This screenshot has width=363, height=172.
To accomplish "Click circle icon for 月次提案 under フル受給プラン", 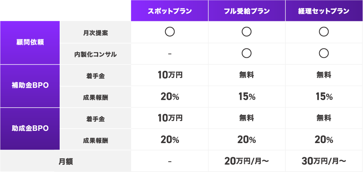I will [247, 32].
